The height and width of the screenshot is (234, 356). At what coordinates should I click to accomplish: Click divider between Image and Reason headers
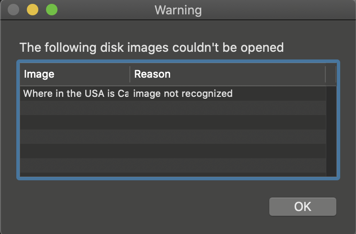[x=130, y=74]
